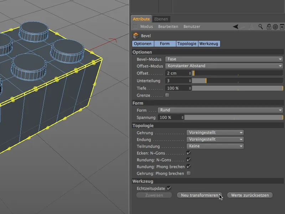The width and height of the screenshot is (285, 214).
Task: Select the Form tab
Action: 165,44
